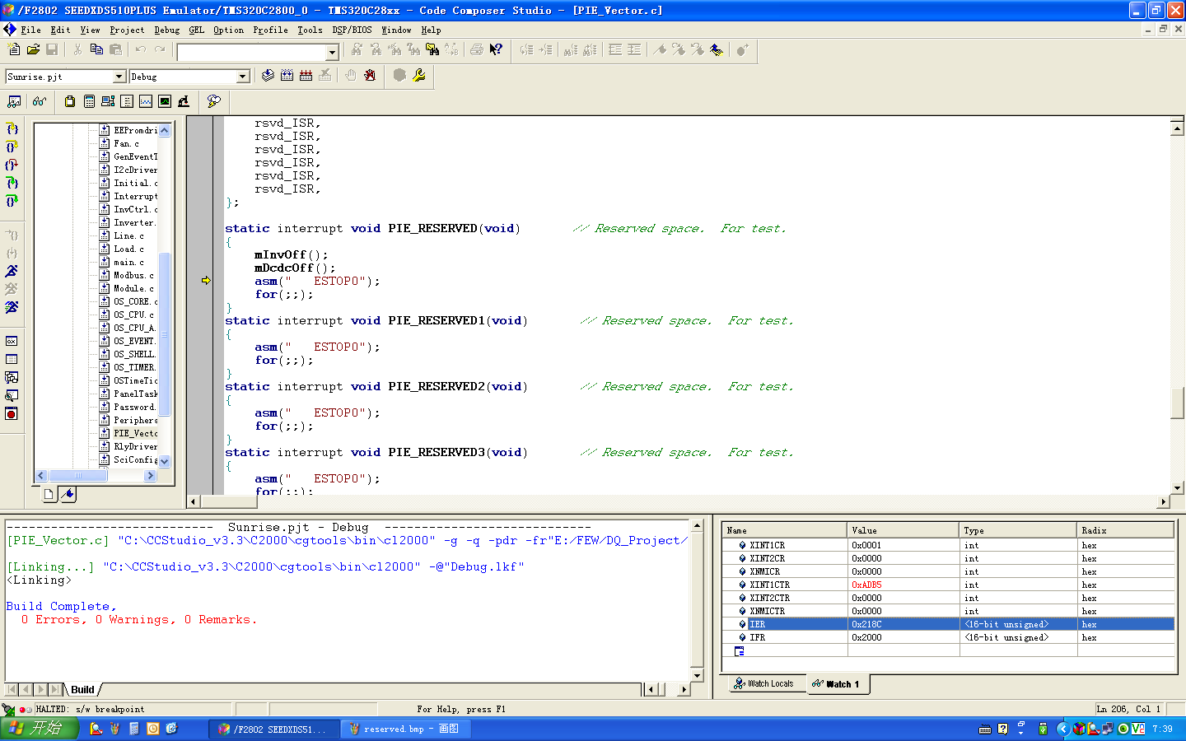Click the Windows Start button
This screenshot has height=741, width=1186.
point(39,729)
